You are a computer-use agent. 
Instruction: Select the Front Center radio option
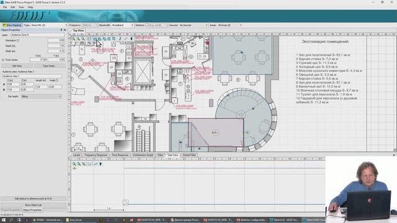(3, 60)
